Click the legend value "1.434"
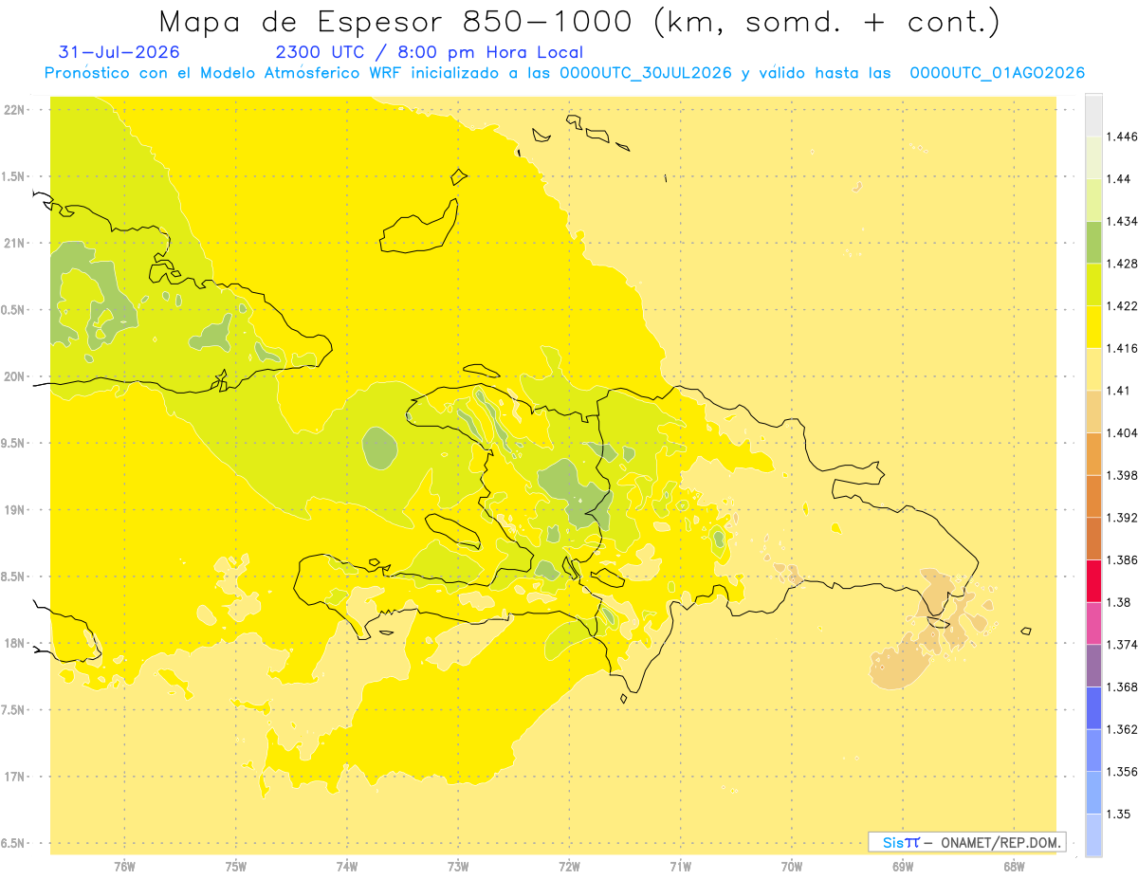Image resolution: width=1138 pixels, height=879 pixels. [1122, 221]
